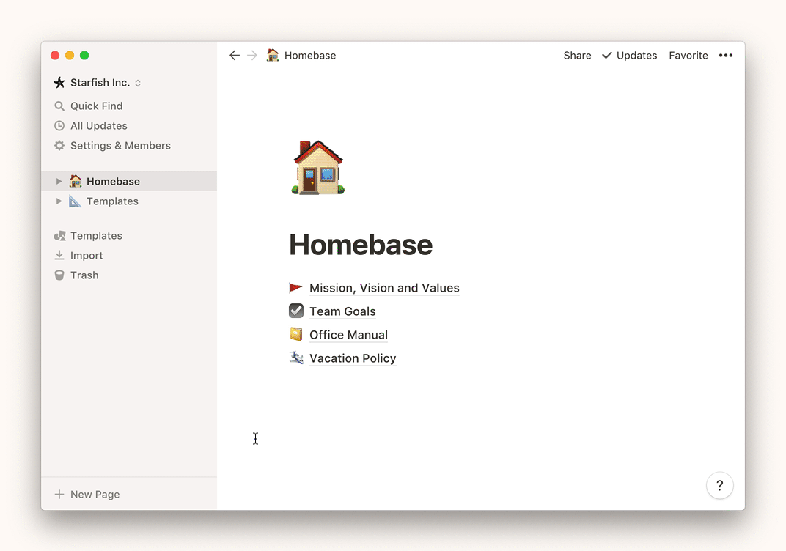
Task: Click the Team Goals checkbox icon
Action: coord(296,311)
